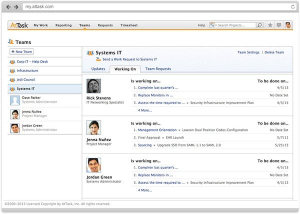Click the browser refresh icon

(292, 7)
